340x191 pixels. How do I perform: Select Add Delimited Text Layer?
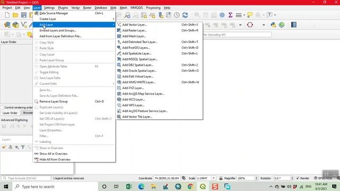[159, 42]
